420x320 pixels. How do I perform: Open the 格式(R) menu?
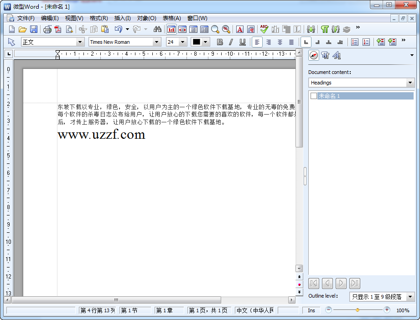click(x=99, y=18)
